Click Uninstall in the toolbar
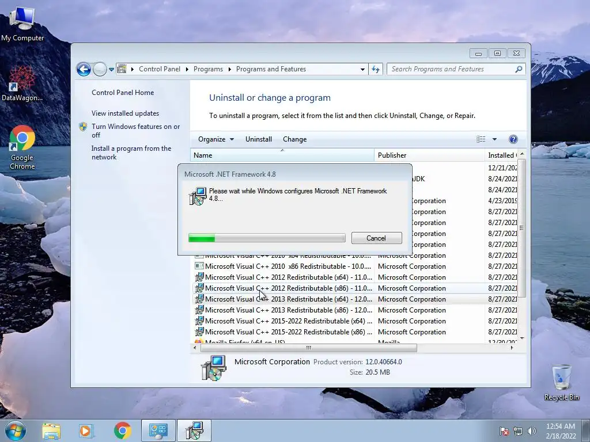 coord(259,139)
